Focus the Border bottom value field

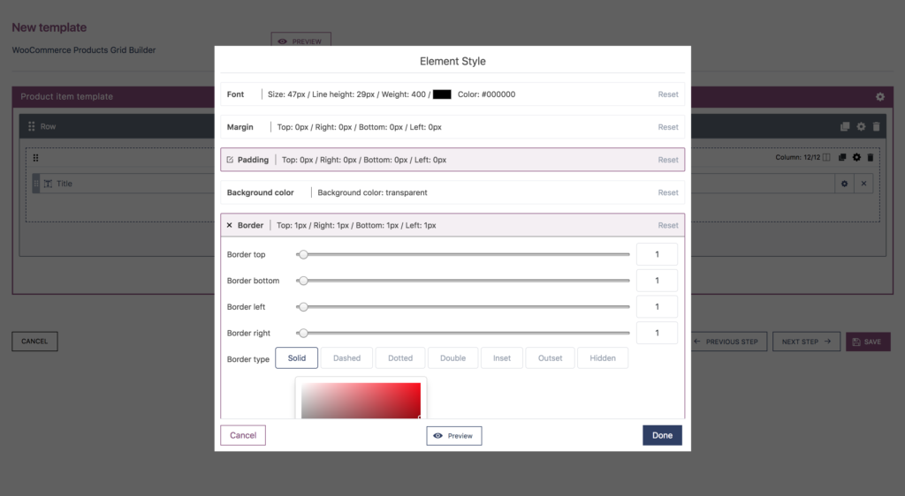tap(657, 281)
